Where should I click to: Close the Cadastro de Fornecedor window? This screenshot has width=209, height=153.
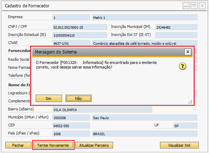click(202, 6)
